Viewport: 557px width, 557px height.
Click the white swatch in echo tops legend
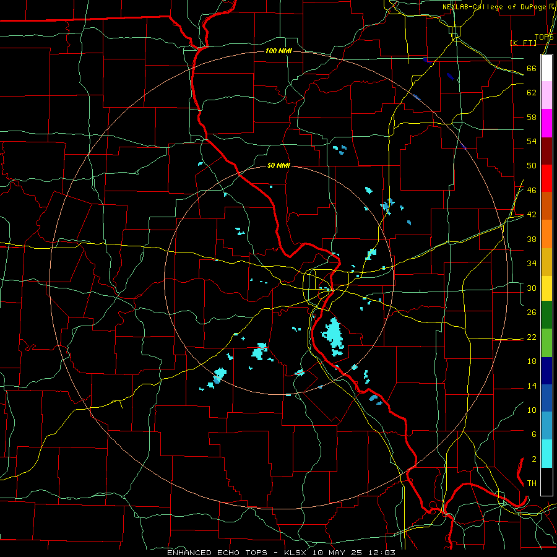tap(546, 68)
